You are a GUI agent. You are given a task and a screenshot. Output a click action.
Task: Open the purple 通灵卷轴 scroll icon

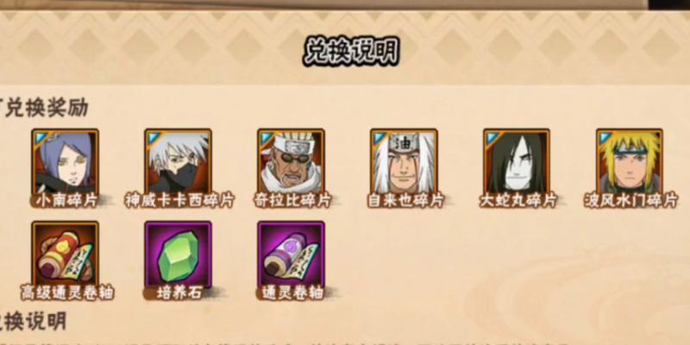click(291, 254)
